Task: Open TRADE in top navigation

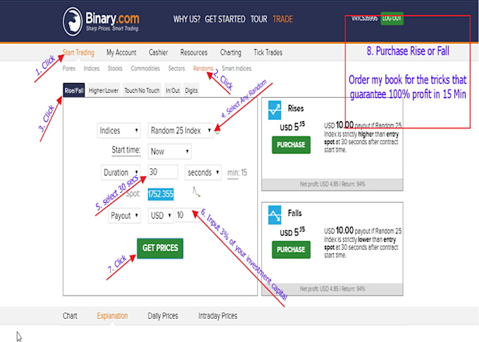Action: point(283,19)
